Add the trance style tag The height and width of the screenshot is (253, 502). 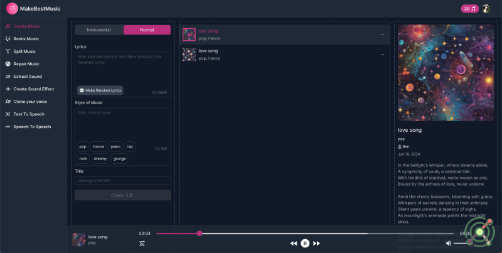(99, 146)
